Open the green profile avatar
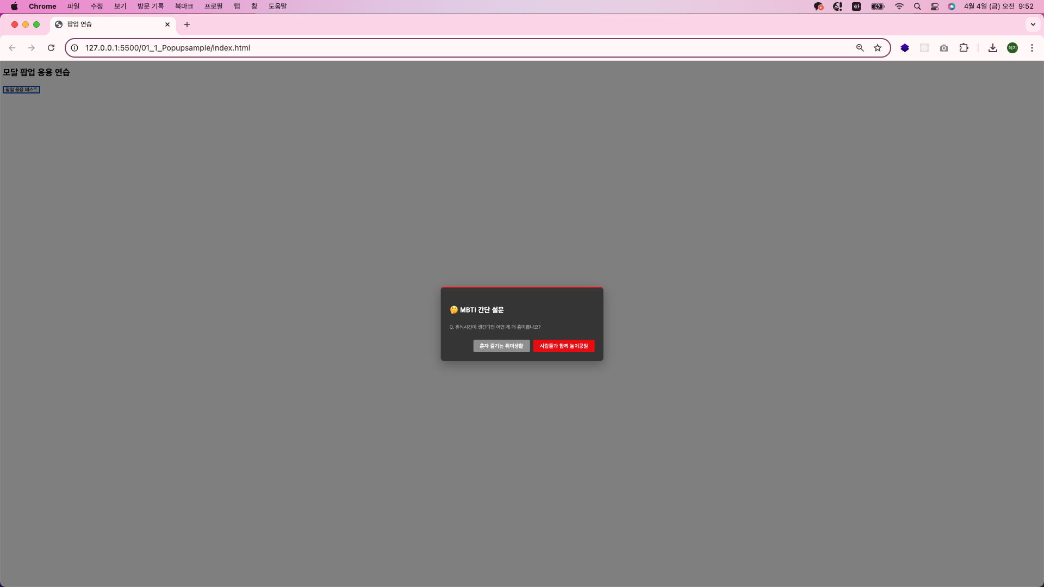This screenshot has height=587, width=1044. 1012,48
